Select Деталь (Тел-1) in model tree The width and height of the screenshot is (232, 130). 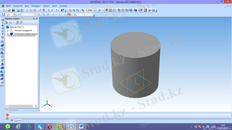point(17,27)
